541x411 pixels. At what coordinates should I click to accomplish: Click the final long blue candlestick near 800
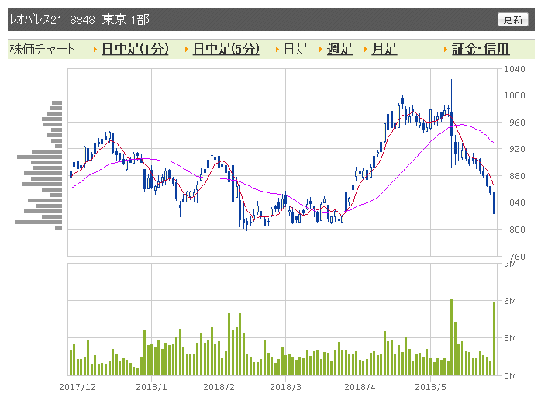pos(494,213)
